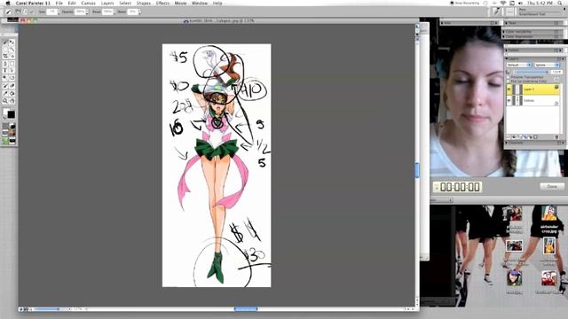The width and height of the screenshot is (568, 319).
Task: Click the layer opacity slider
Action: click(x=531, y=72)
